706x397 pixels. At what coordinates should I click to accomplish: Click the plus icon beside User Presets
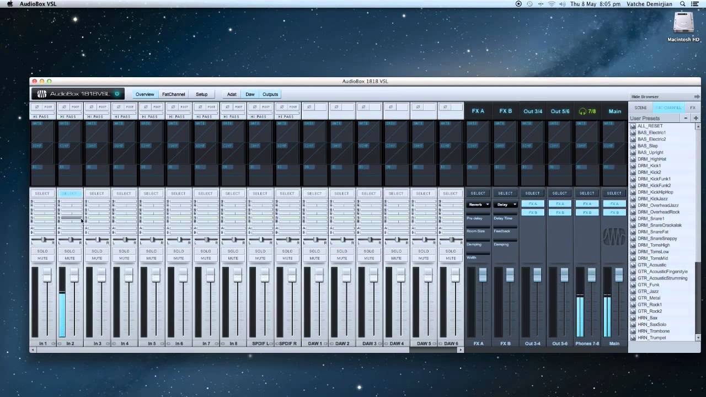(696, 118)
